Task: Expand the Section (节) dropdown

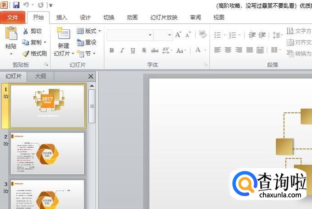Action: pyautogui.click(x=87, y=54)
